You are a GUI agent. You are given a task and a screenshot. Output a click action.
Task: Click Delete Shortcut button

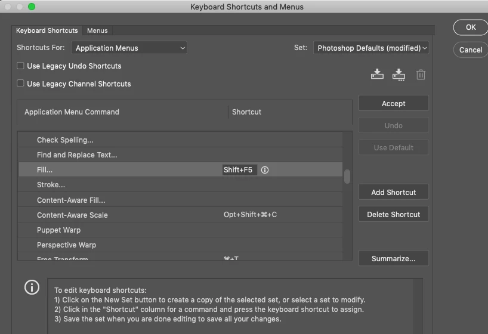tap(393, 214)
